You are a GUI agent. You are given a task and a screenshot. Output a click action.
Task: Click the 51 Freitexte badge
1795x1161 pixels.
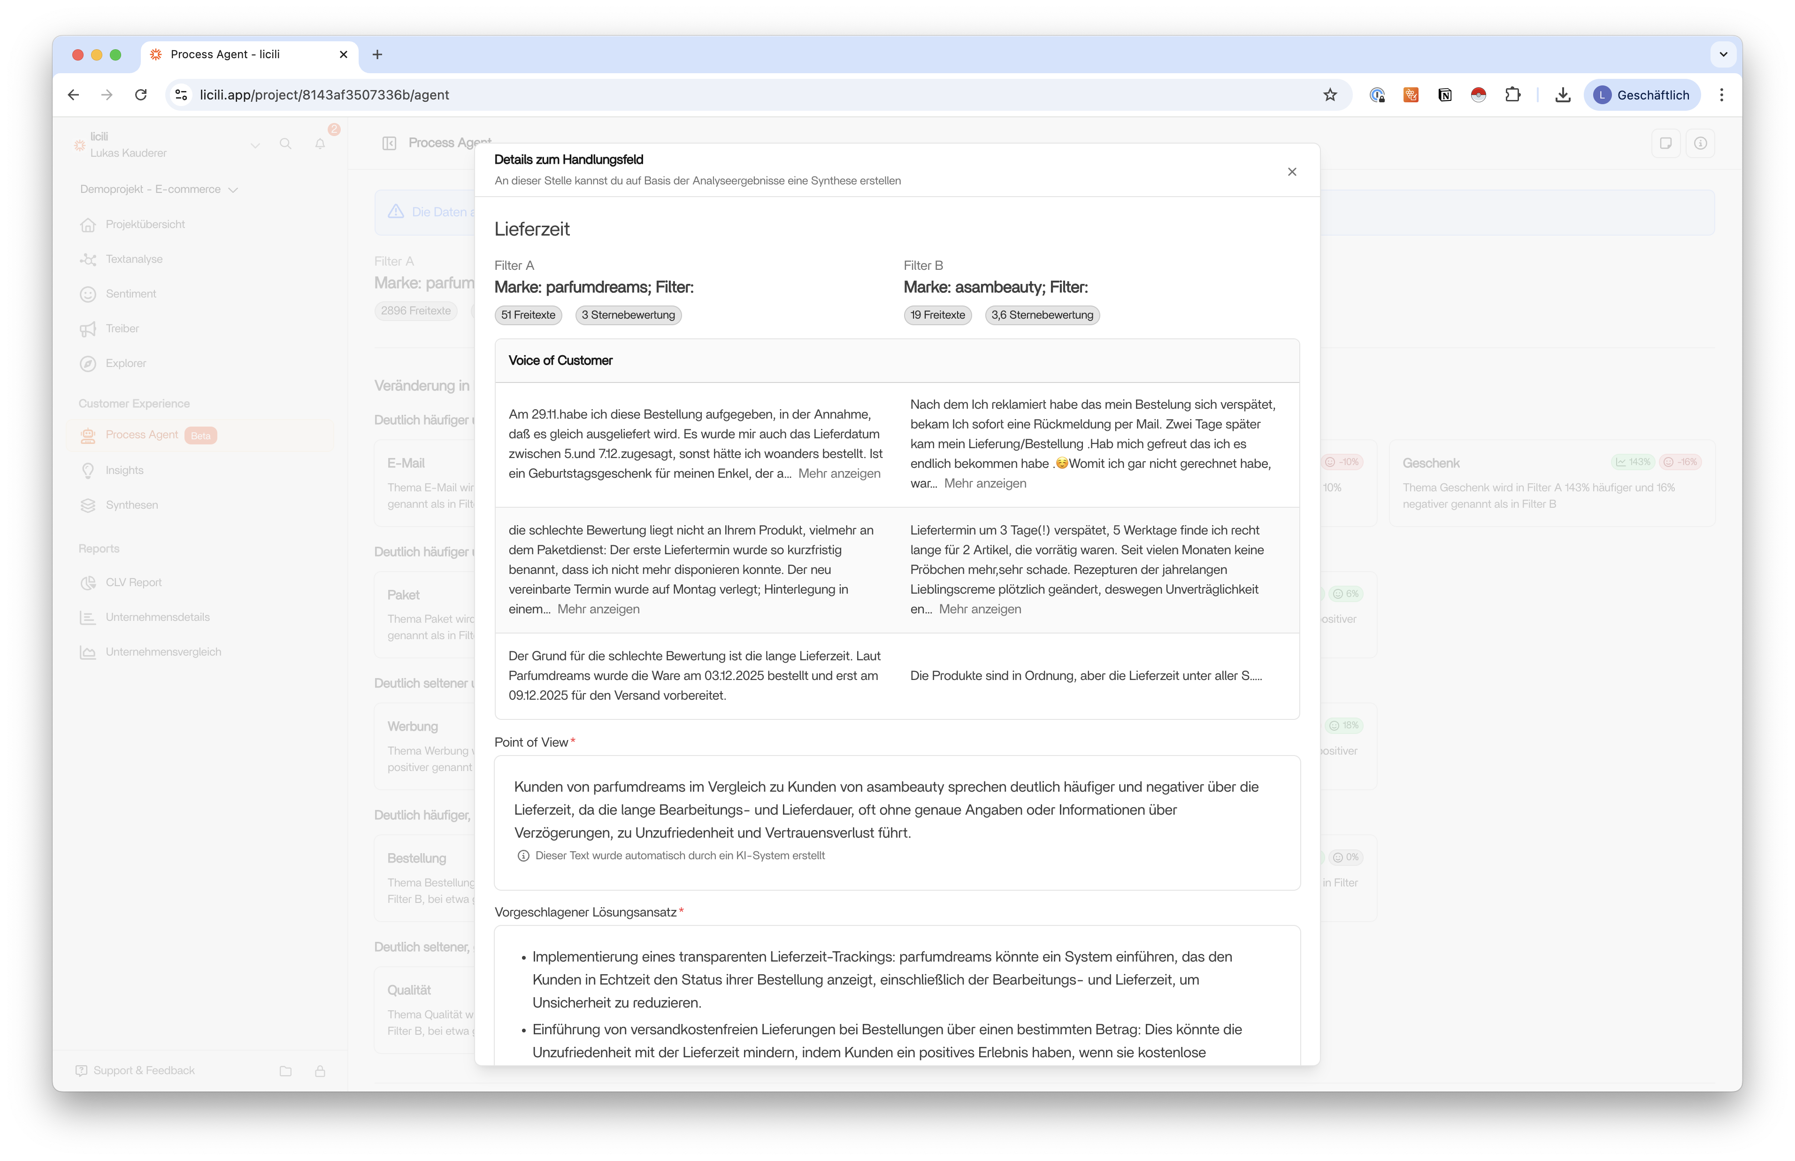(528, 315)
